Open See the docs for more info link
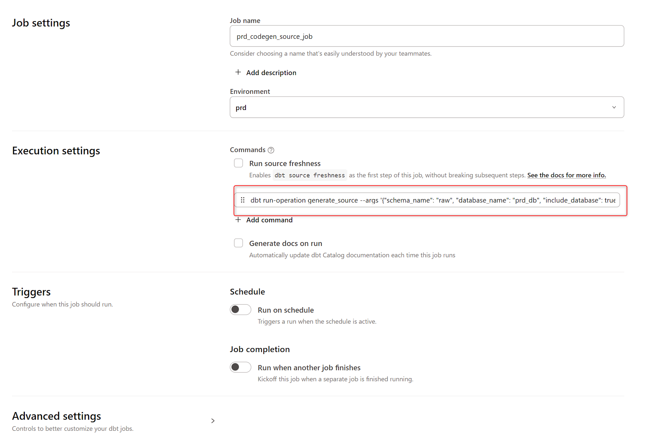 (x=566, y=175)
